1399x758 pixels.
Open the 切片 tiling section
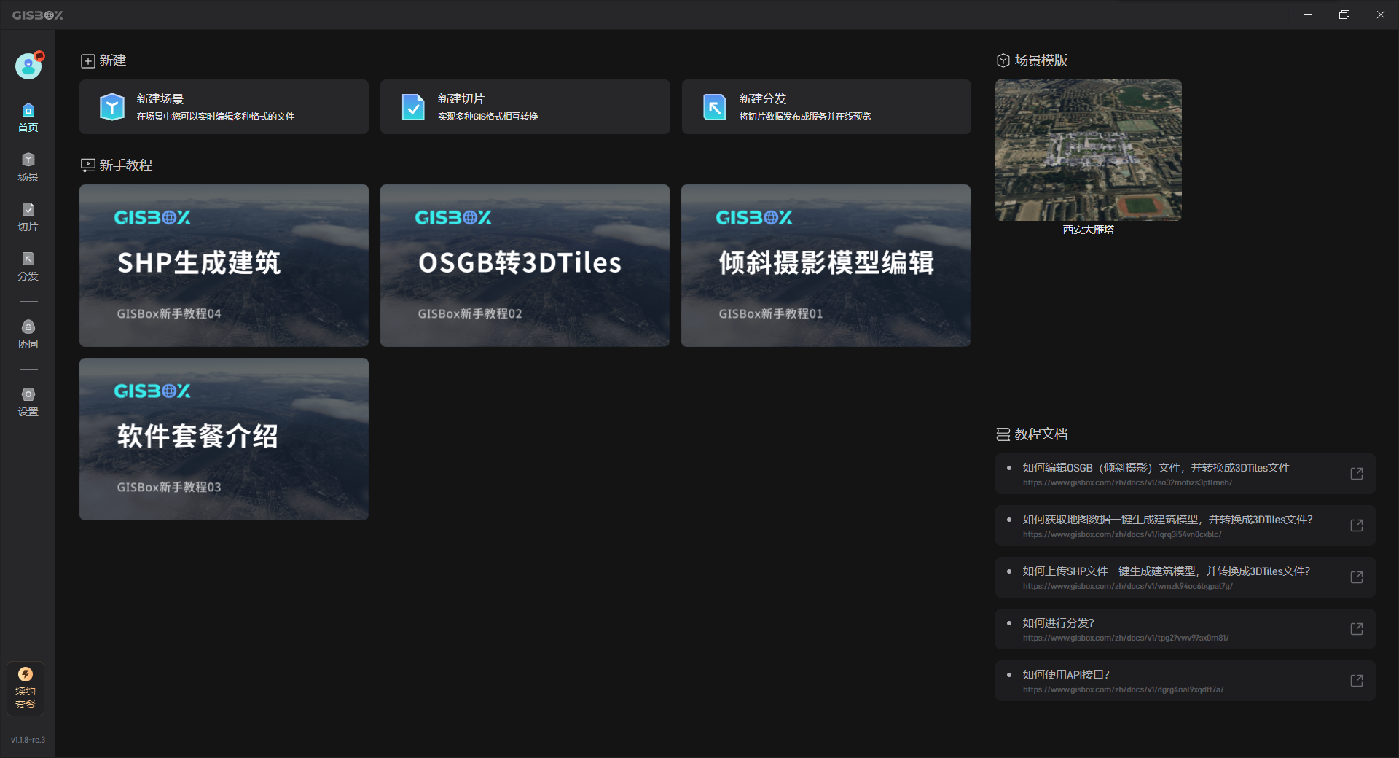pos(28,217)
